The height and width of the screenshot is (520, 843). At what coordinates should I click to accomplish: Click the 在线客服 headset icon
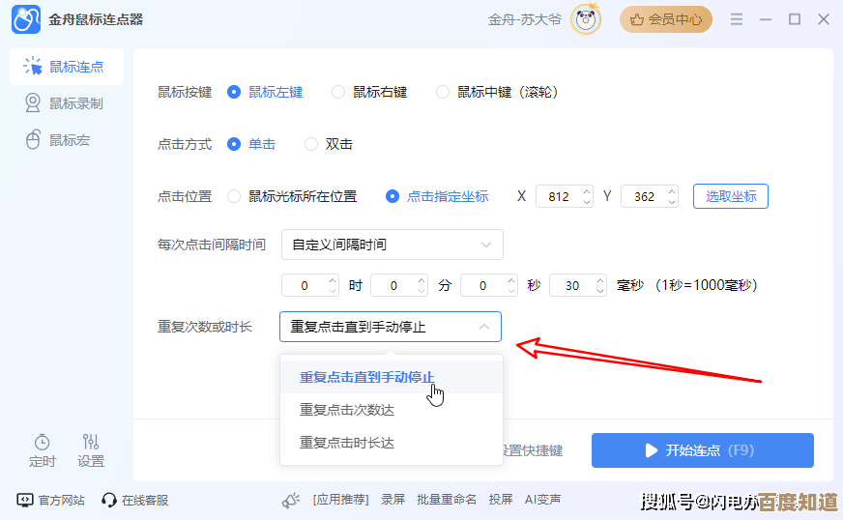coord(109,500)
